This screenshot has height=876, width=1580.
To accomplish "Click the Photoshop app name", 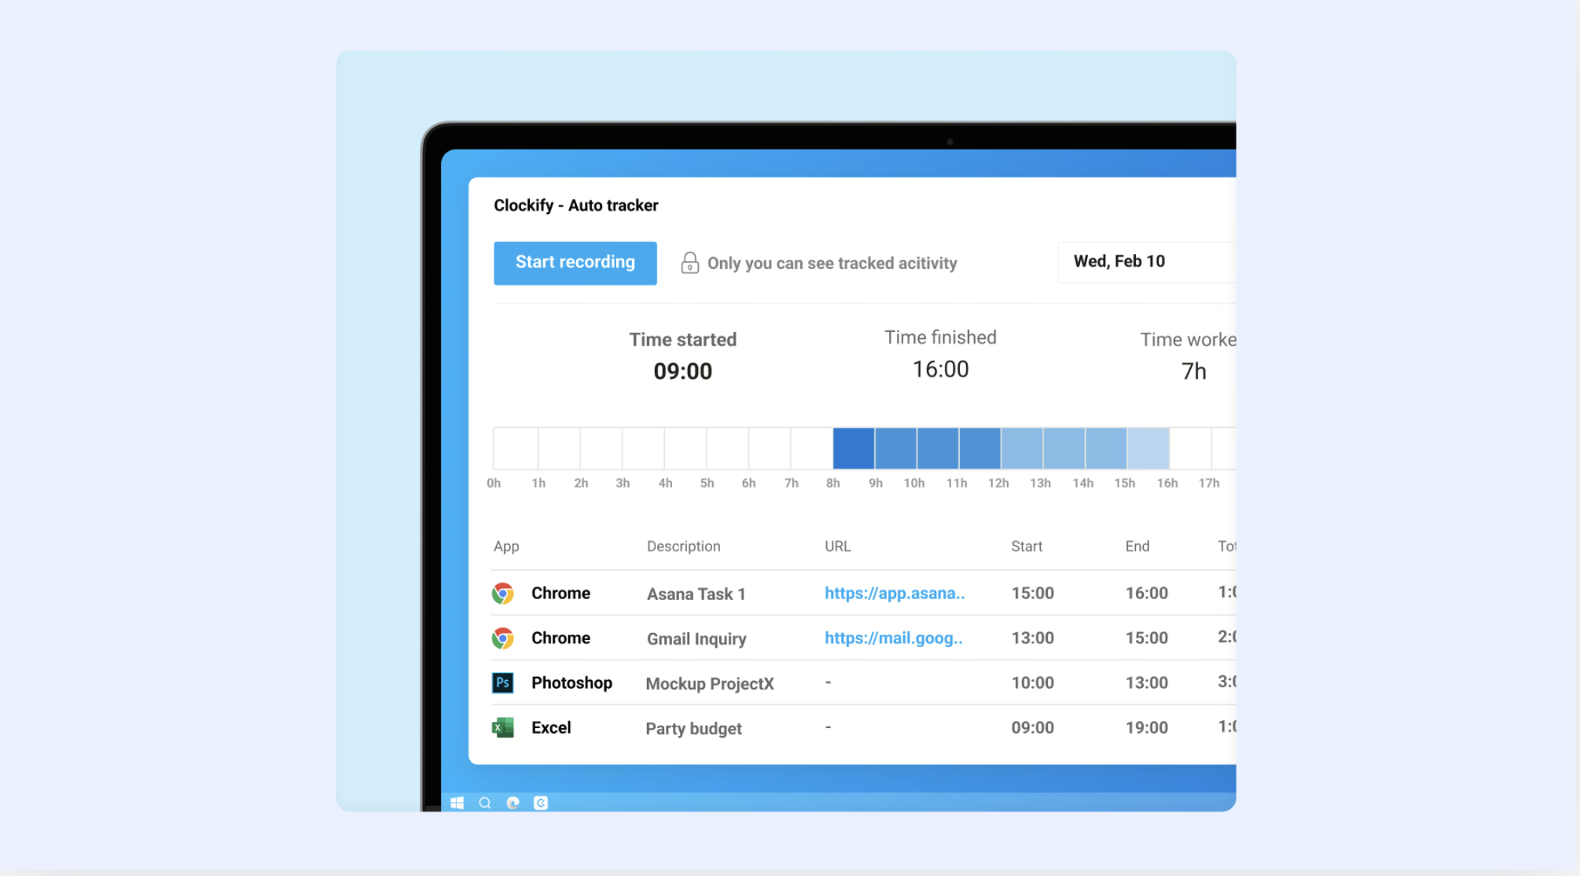I will 571,683.
